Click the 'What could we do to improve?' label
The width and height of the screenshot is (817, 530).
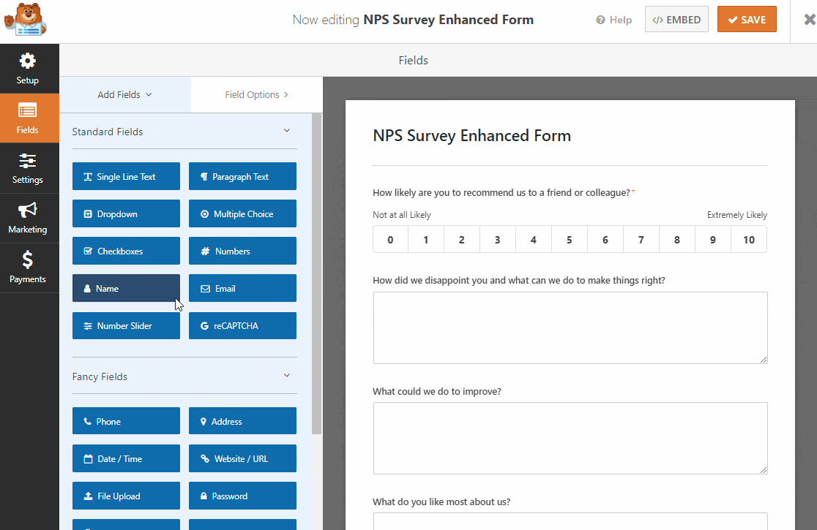coord(436,391)
